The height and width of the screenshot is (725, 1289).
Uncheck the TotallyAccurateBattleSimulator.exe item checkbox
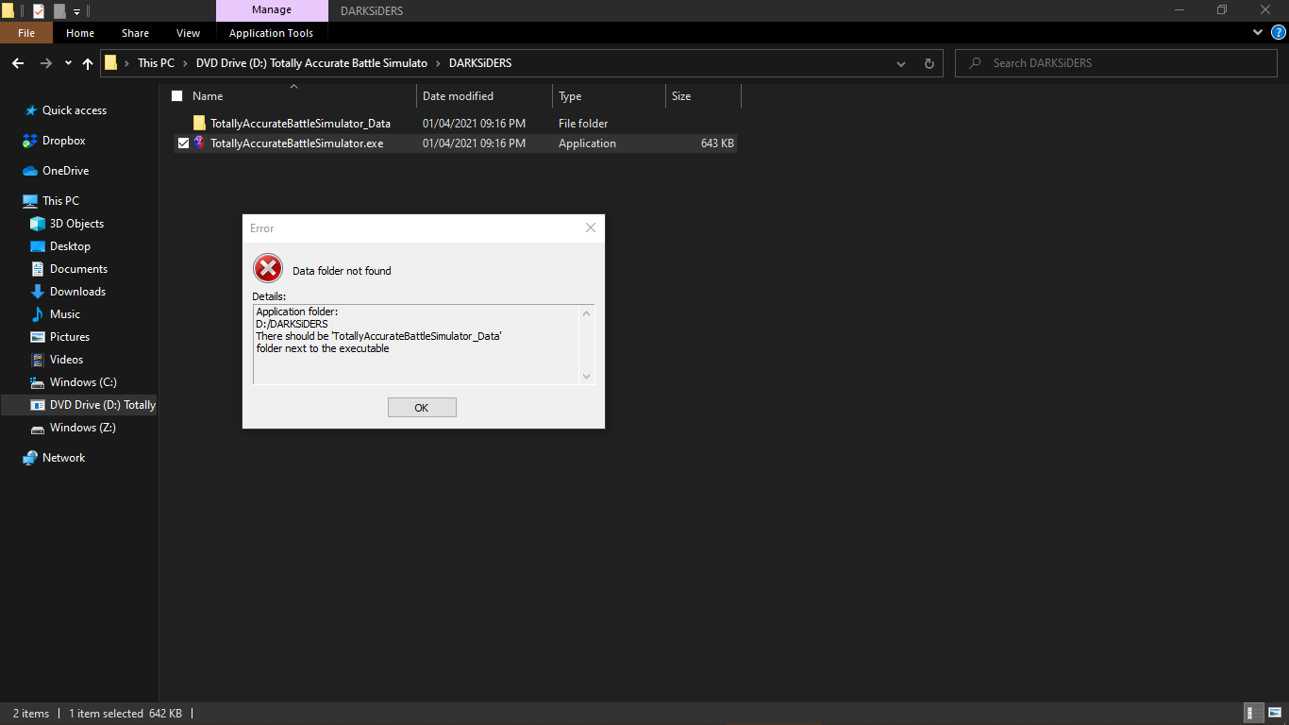183,143
